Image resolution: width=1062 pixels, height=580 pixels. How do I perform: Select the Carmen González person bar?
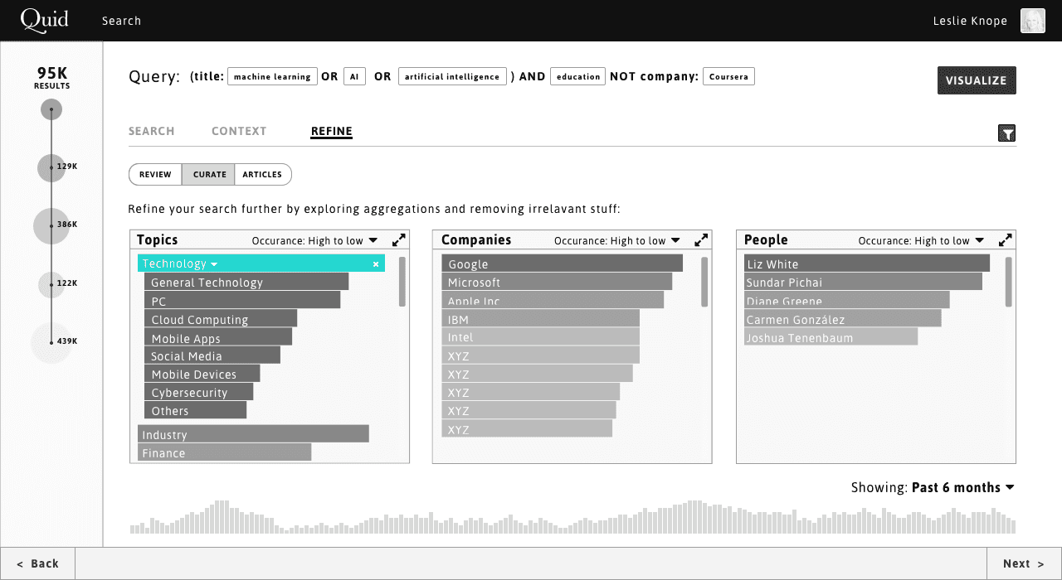point(843,319)
